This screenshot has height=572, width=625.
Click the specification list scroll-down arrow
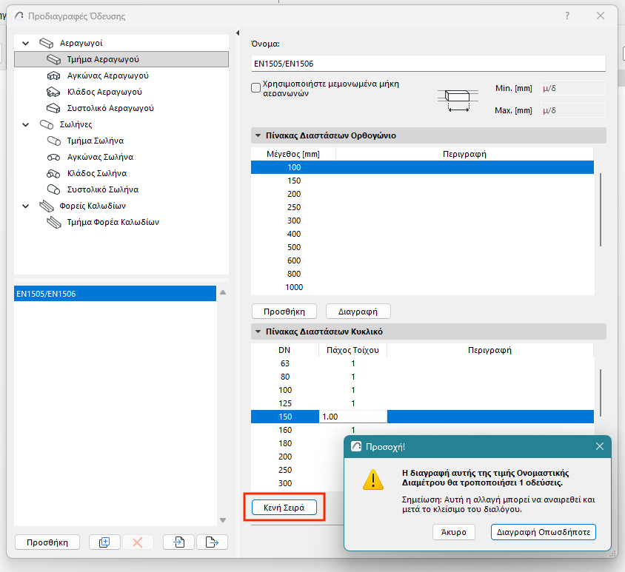click(x=223, y=520)
